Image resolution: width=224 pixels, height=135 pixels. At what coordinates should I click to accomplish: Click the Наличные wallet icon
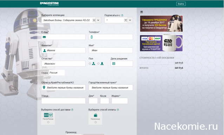(95, 115)
